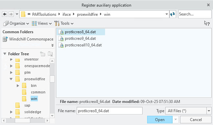Navigate to proewildfire in breadcrumb

click(x=87, y=14)
